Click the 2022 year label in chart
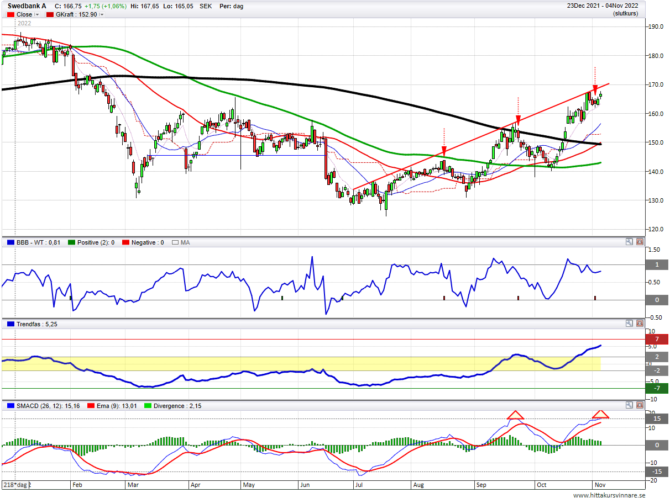Image resolution: width=670 pixels, height=498 pixels. pyautogui.click(x=24, y=24)
